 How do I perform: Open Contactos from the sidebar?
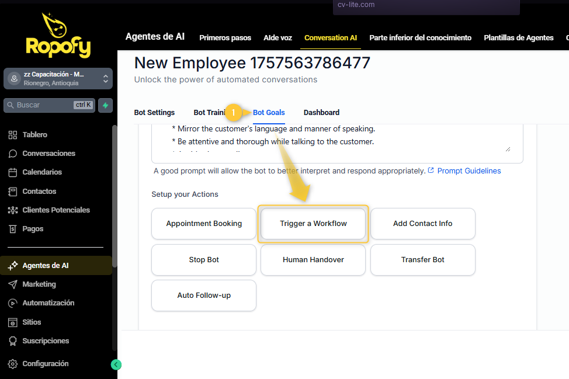[39, 191]
